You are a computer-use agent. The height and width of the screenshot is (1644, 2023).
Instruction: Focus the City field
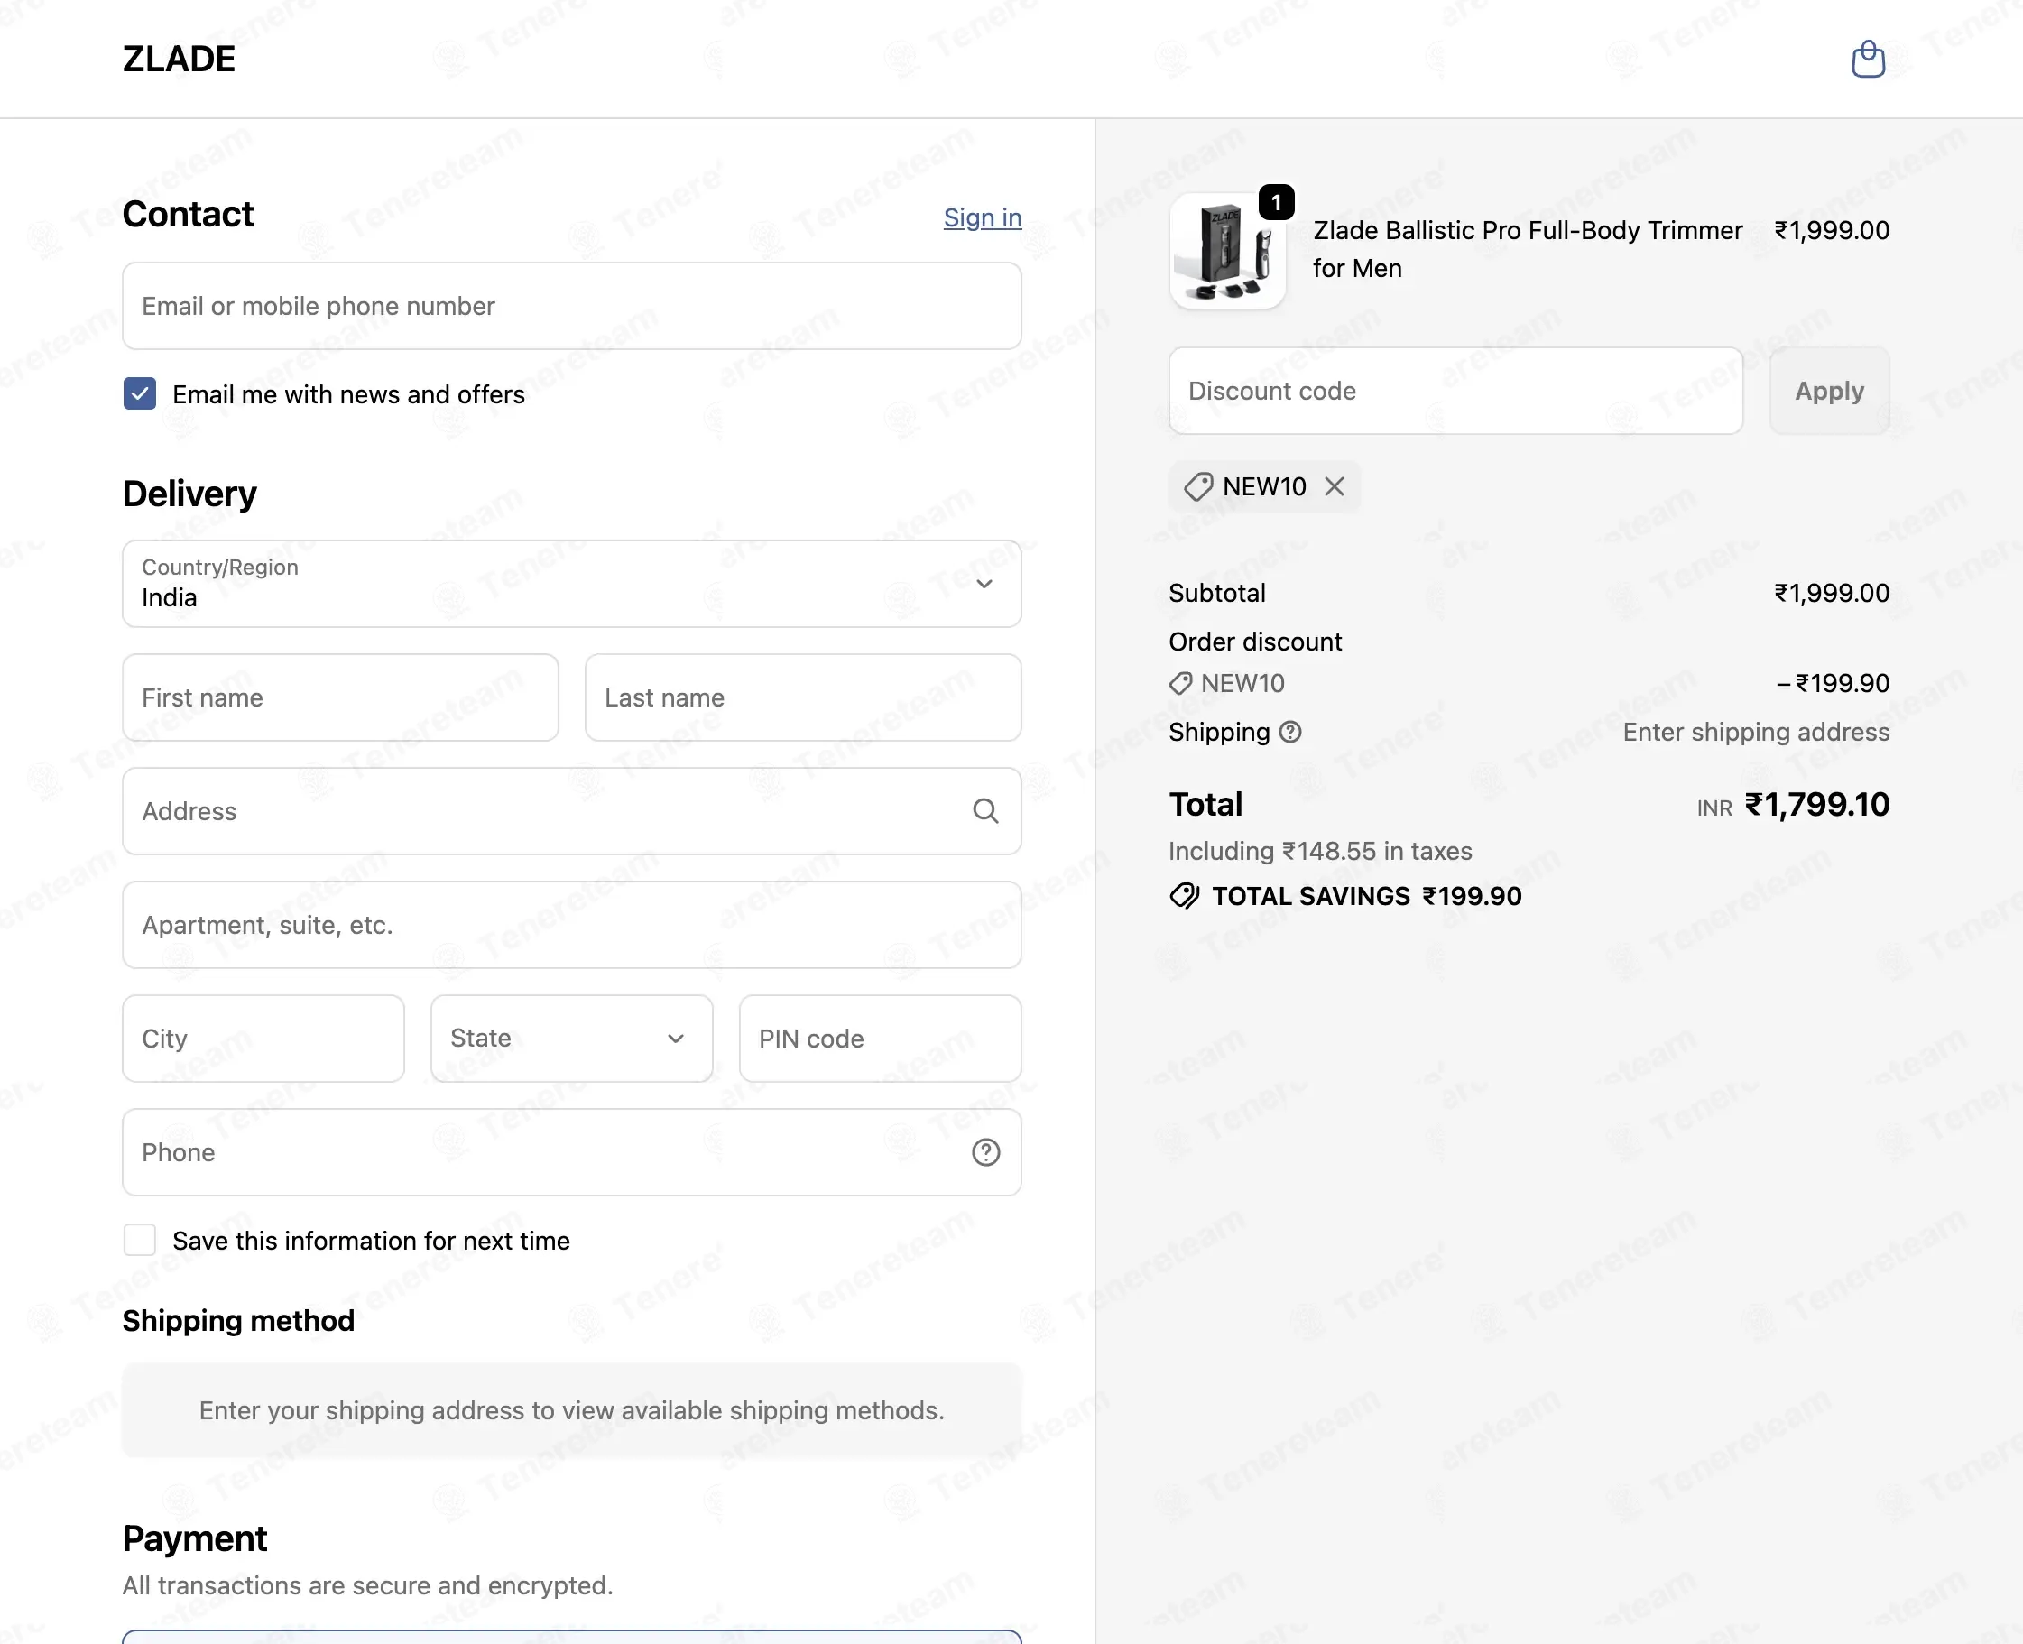pyautogui.click(x=263, y=1038)
